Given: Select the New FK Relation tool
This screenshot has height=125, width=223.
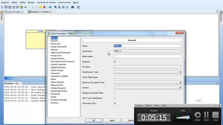Looking at the screenshot, I should [x=21, y=7].
